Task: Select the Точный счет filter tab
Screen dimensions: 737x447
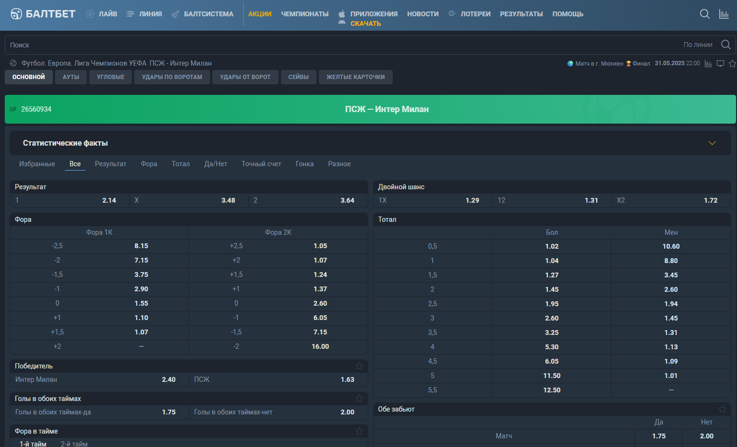Action: (261, 164)
